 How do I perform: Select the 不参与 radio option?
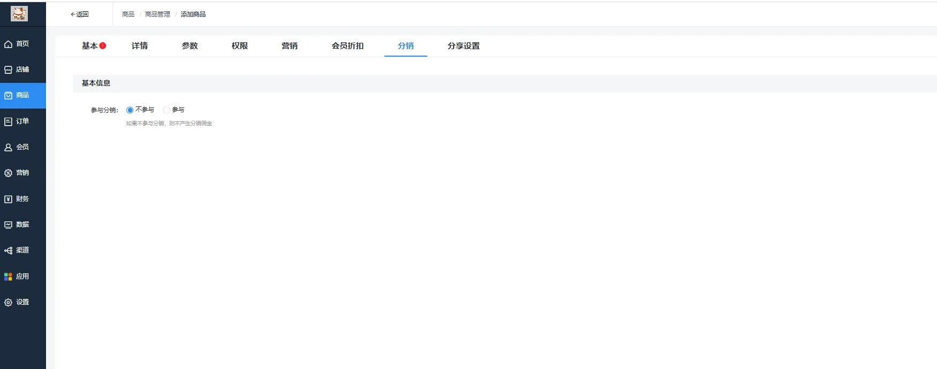coord(130,110)
